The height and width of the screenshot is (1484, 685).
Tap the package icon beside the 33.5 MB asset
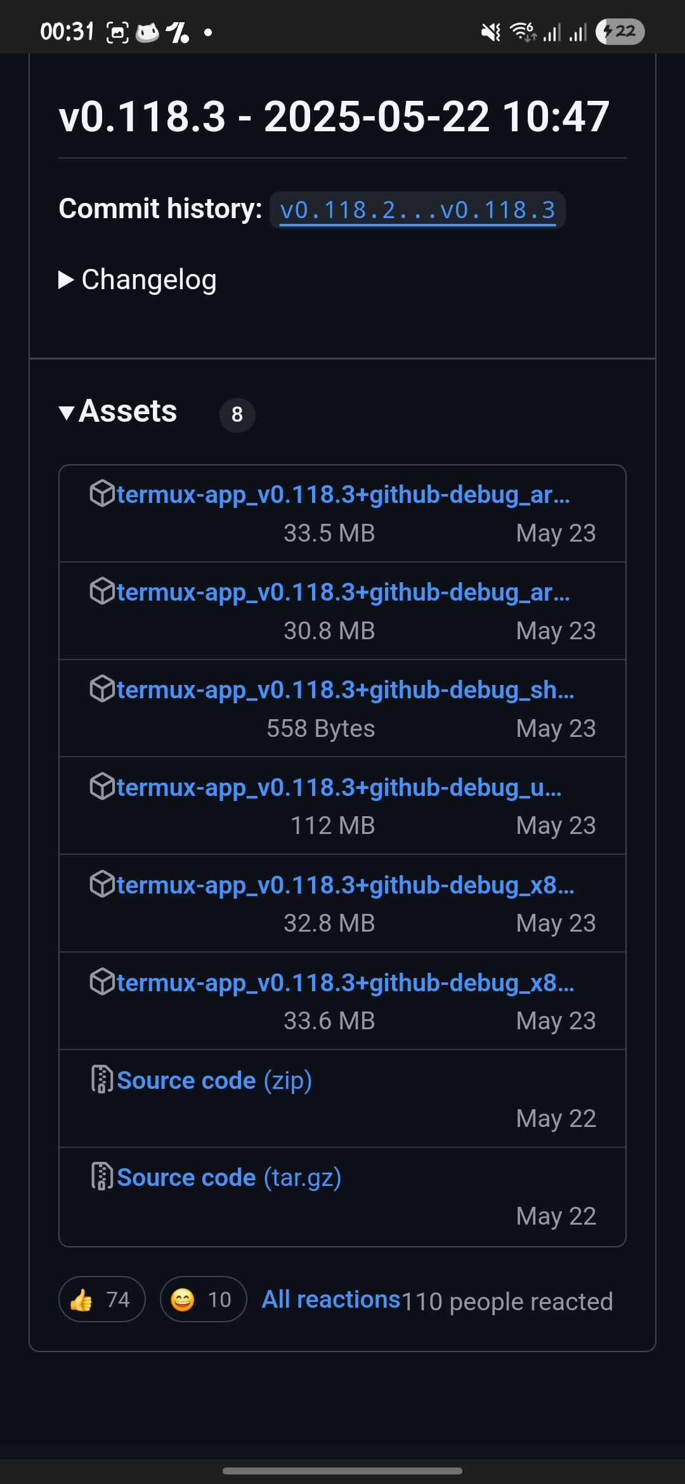point(102,493)
